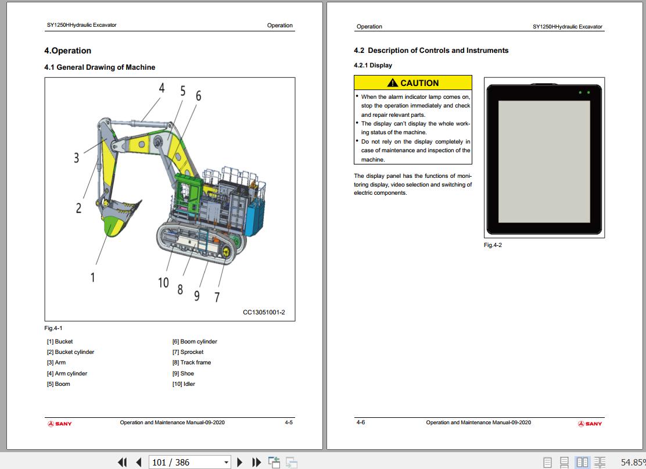Click the paragraph starting 'The display panel has'
Viewport: 646px width, 469px height.
pyautogui.click(x=413, y=184)
